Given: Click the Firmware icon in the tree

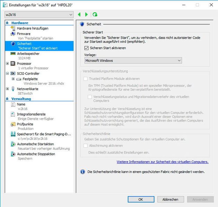Looking at the screenshot, I should tap(13, 33).
